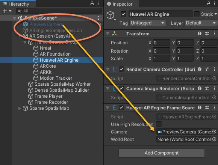Viewport: 218px width, 165px height.
Task: Lock the Inspector panel
Action: (208, 3)
